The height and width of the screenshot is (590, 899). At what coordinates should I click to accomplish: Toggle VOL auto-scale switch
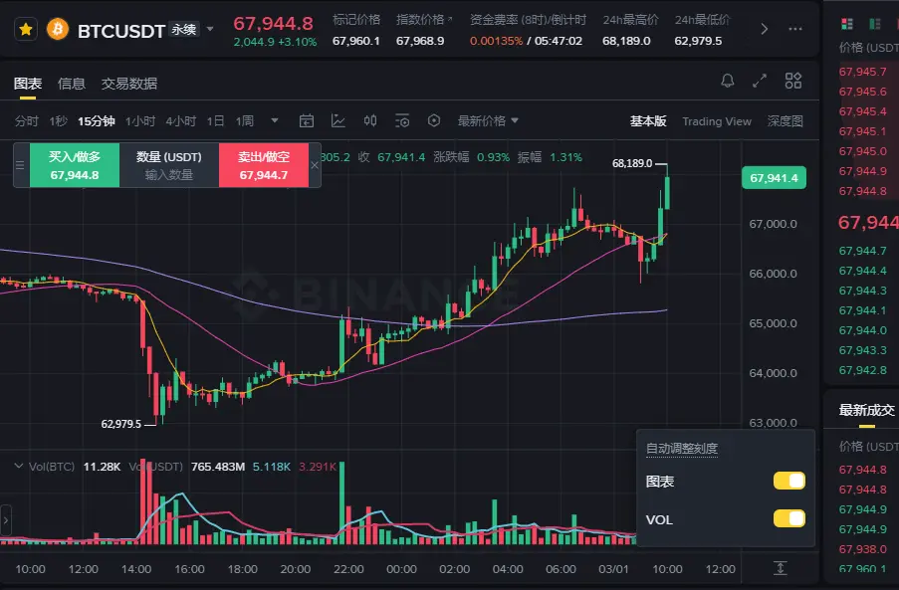click(x=788, y=518)
